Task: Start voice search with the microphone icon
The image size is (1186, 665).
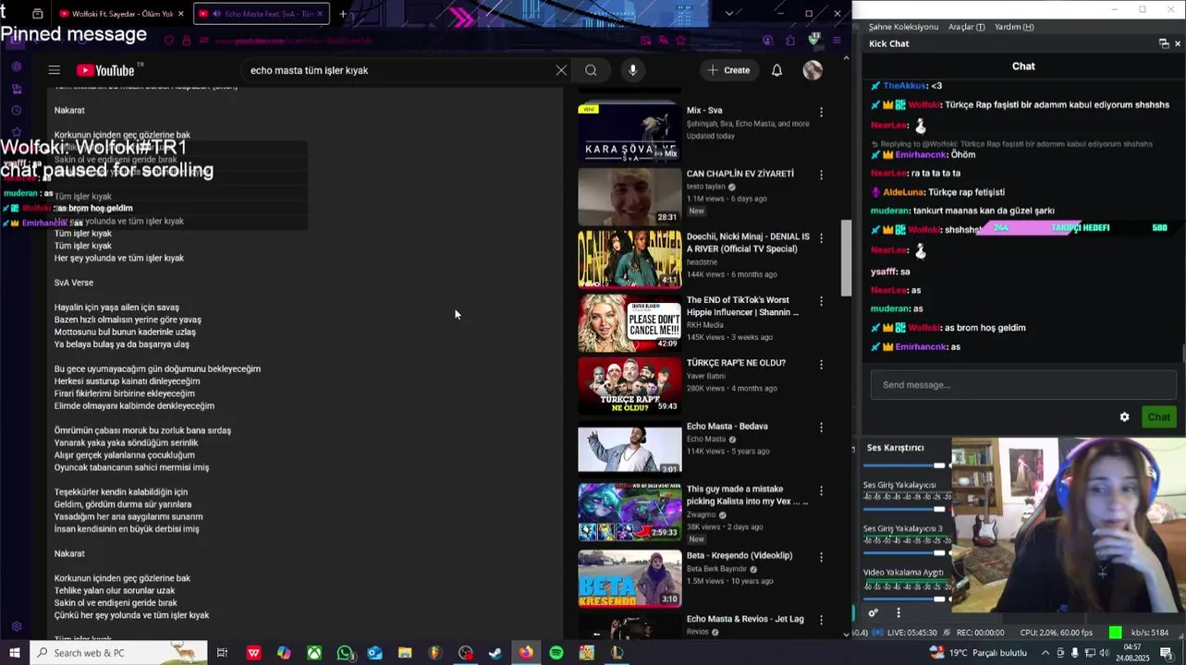Action: 632,70
